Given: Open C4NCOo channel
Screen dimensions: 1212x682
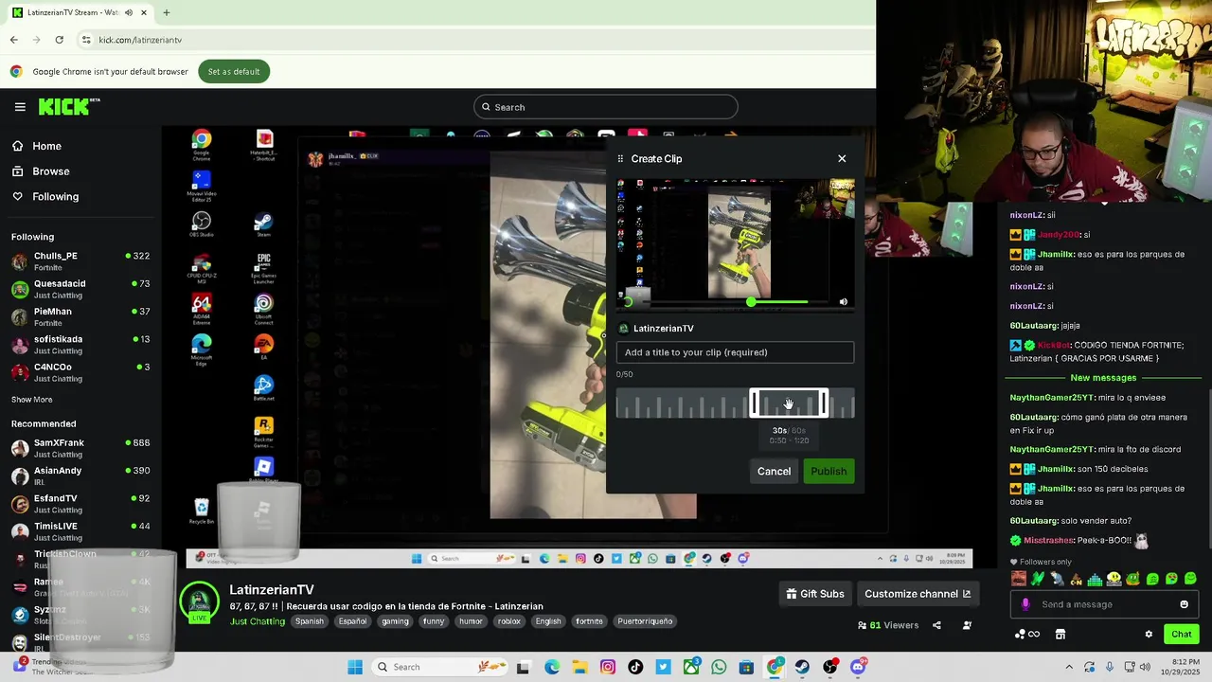Looking at the screenshot, I should pyautogui.click(x=80, y=372).
